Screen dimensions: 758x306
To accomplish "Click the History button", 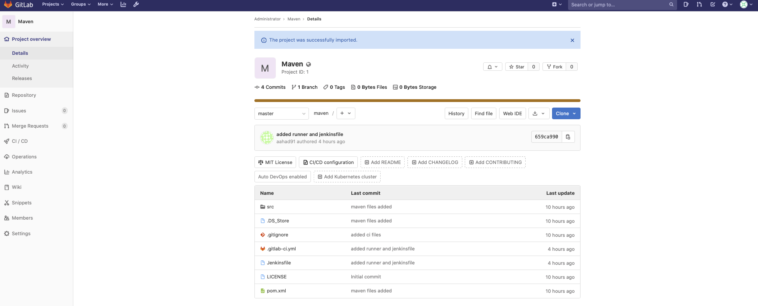I will [x=456, y=114].
